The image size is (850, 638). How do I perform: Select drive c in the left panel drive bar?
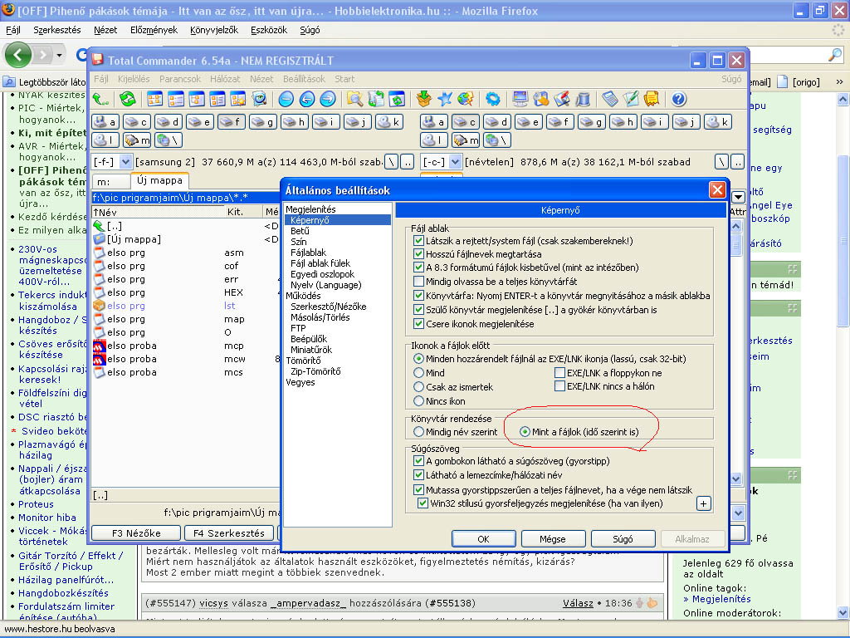tap(137, 122)
